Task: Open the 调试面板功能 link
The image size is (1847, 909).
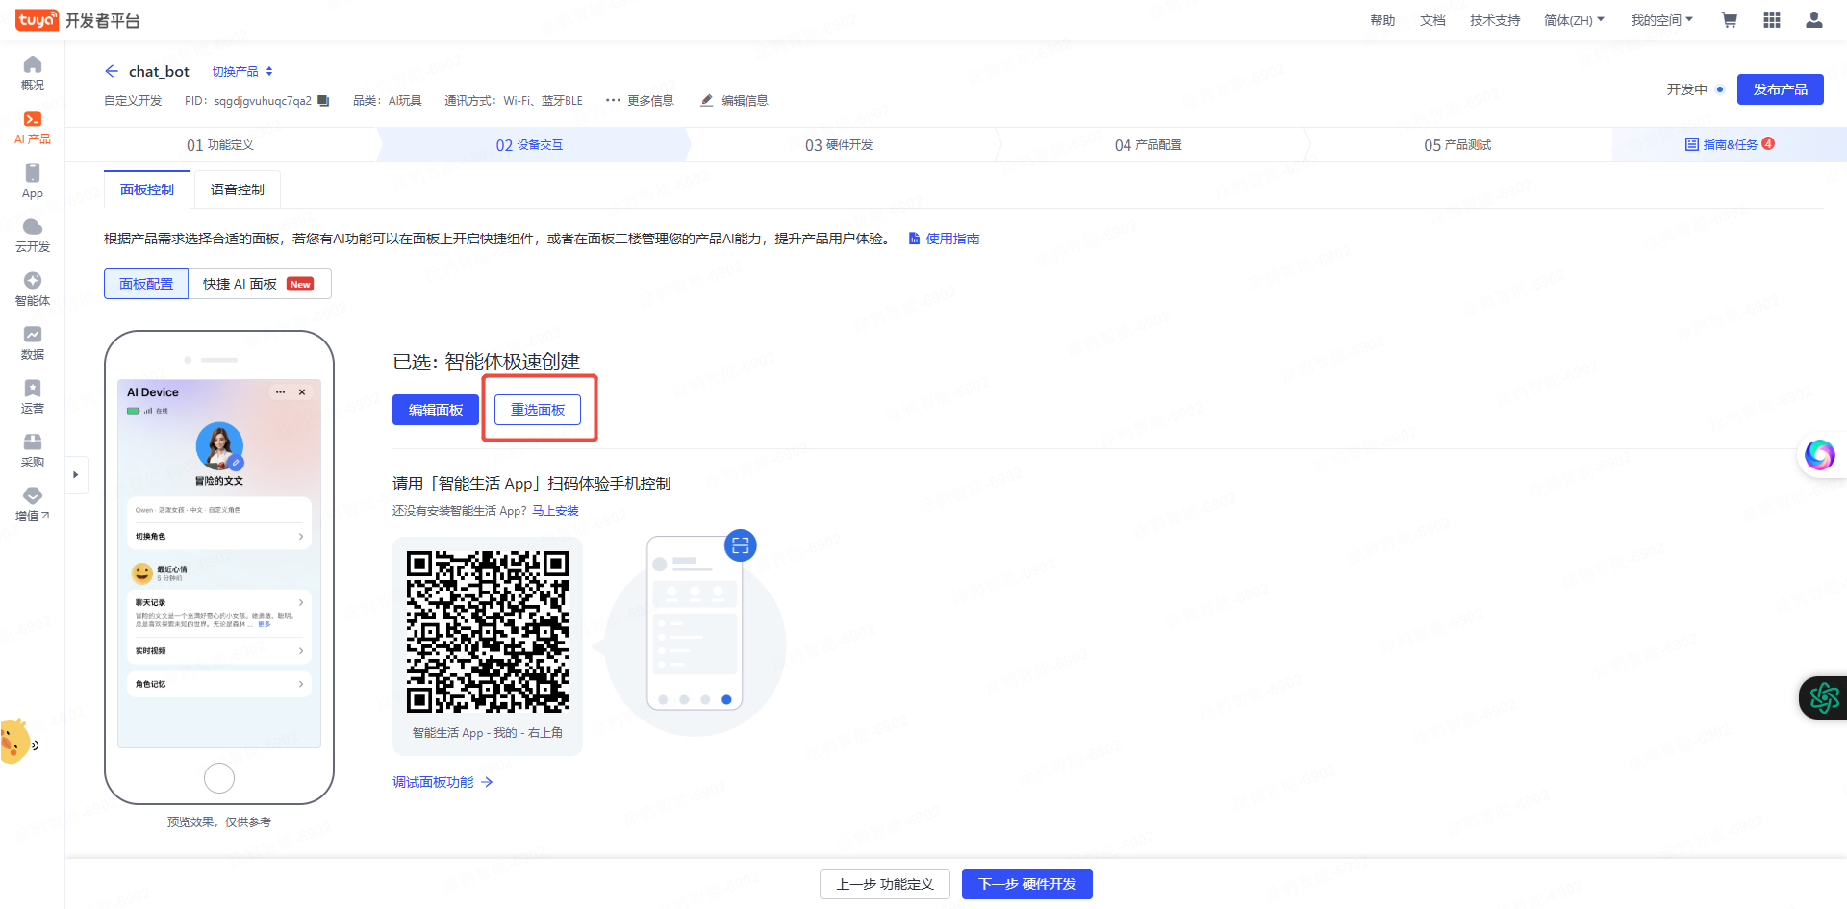Action: coord(443,782)
